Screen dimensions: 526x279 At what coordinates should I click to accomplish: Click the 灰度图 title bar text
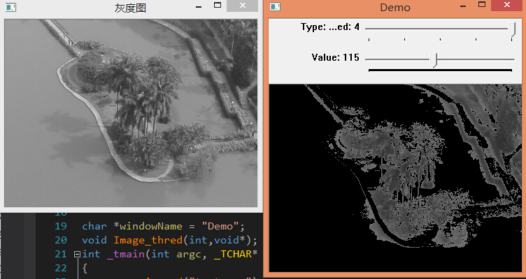pos(130,8)
